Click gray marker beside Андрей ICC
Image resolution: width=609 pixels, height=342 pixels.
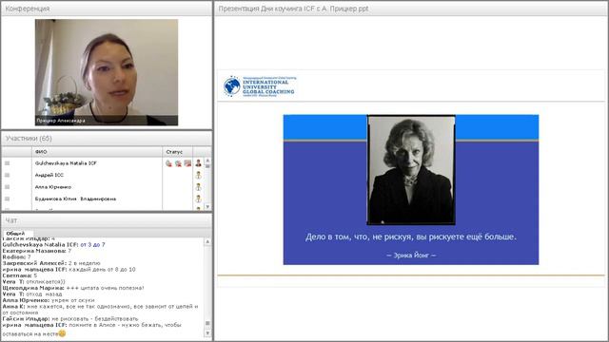(7, 175)
